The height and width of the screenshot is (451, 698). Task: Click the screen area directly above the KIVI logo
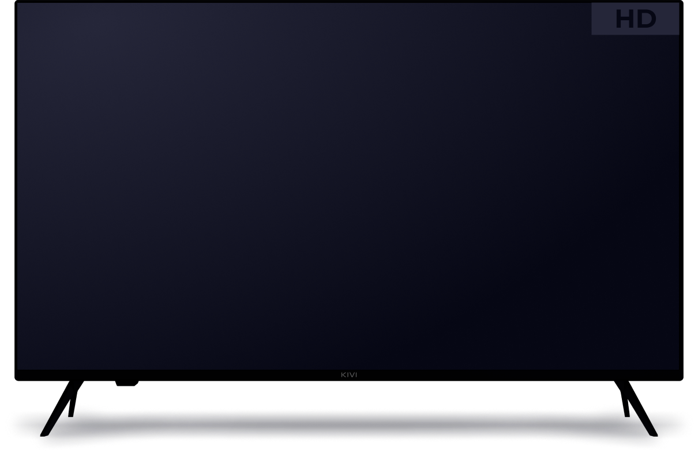(349, 352)
